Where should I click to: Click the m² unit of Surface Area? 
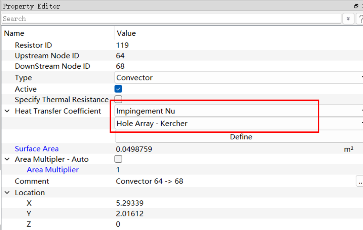[349, 149]
